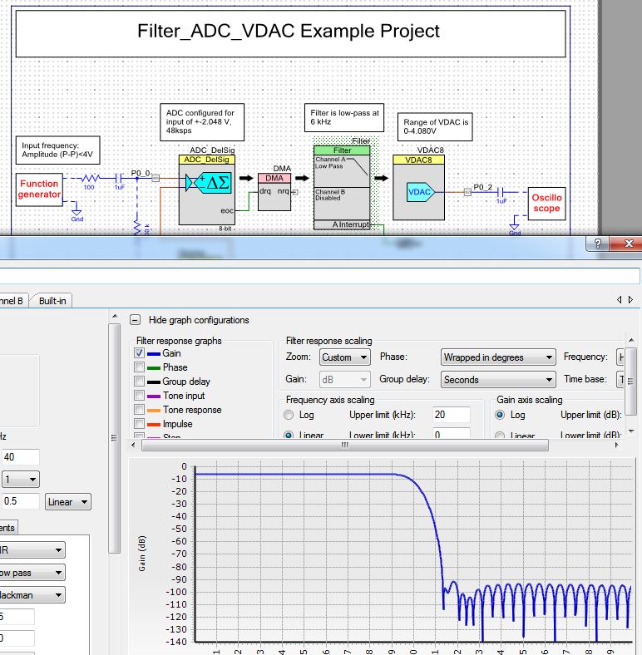Click the Upper limit (kHz) input field
642x655 pixels.
point(452,415)
